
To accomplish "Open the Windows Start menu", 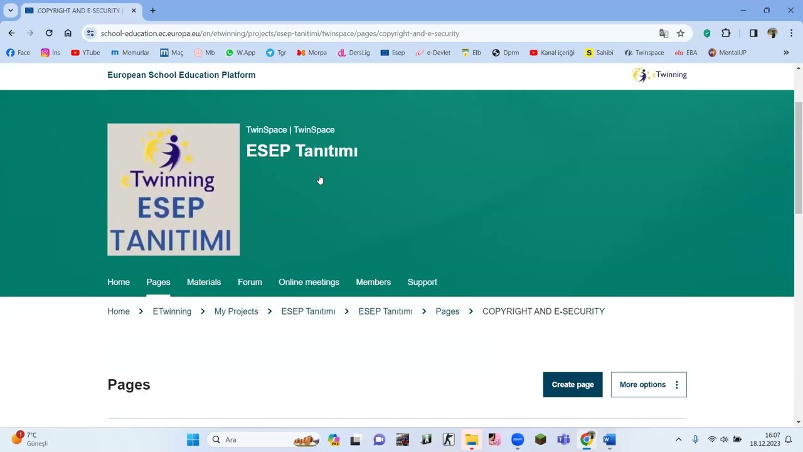I will [193, 439].
